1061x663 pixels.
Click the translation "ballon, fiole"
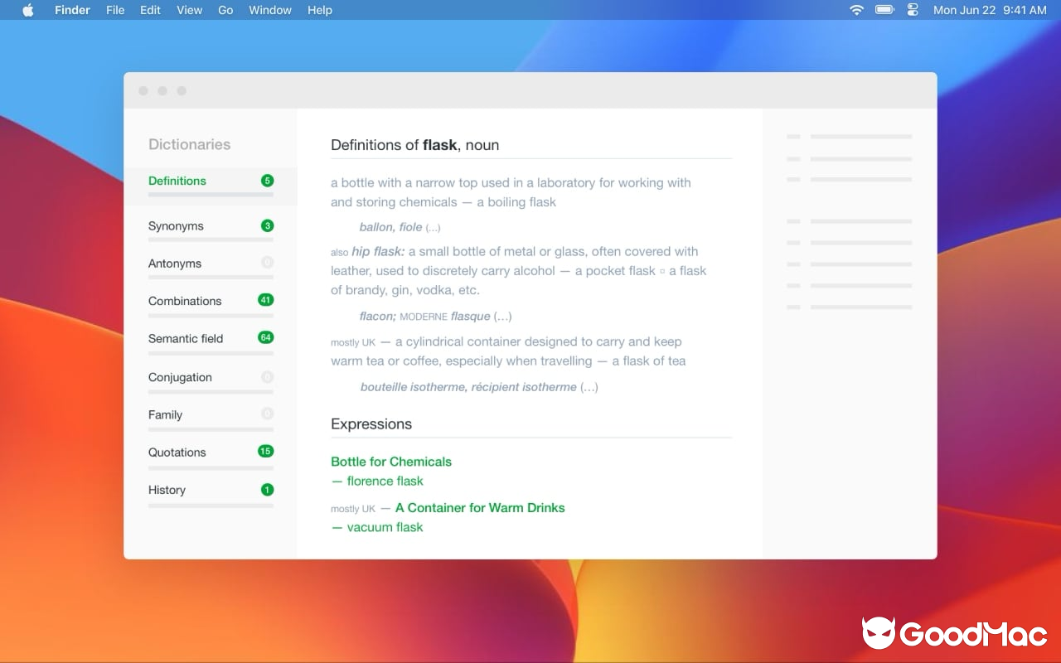(x=390, y=227)
